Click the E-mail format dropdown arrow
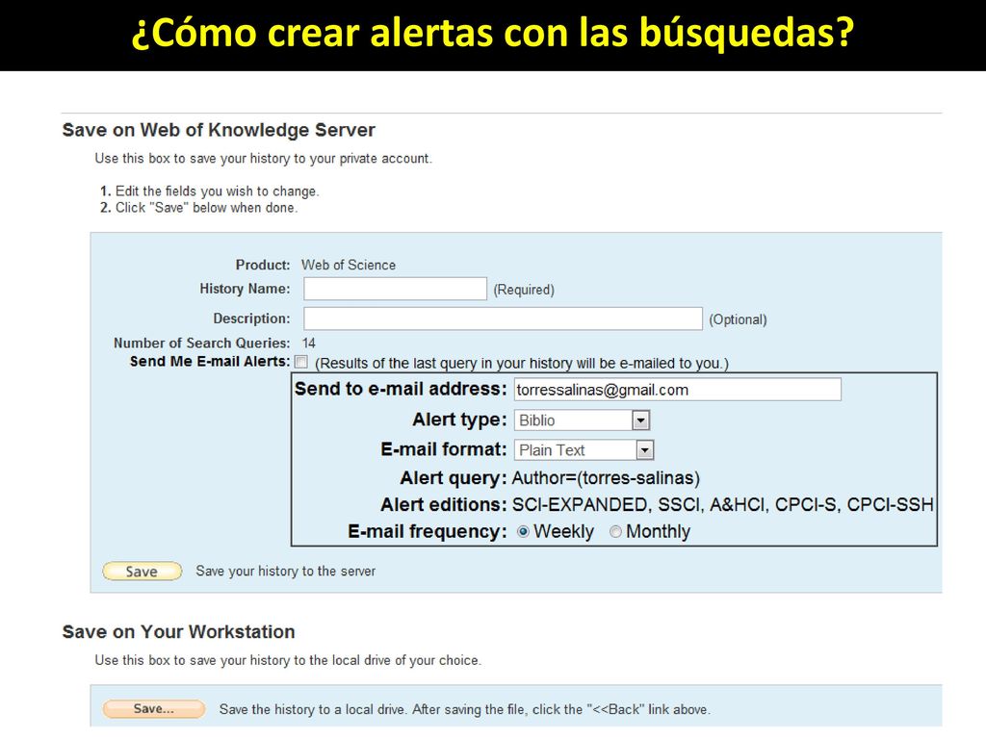Screen dimensions: 986x739 [645, 450]
